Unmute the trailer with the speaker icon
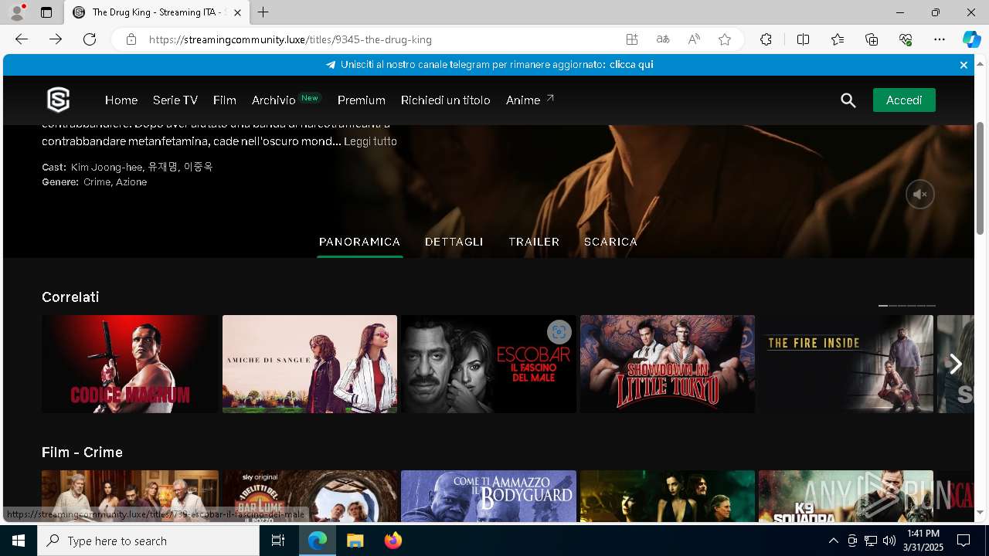 tap(920, 194)
